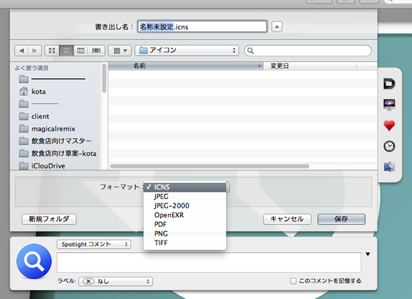Choose ICNS in the format menu
This screenshot has height=299, width=412.
[x=185, y=187]
